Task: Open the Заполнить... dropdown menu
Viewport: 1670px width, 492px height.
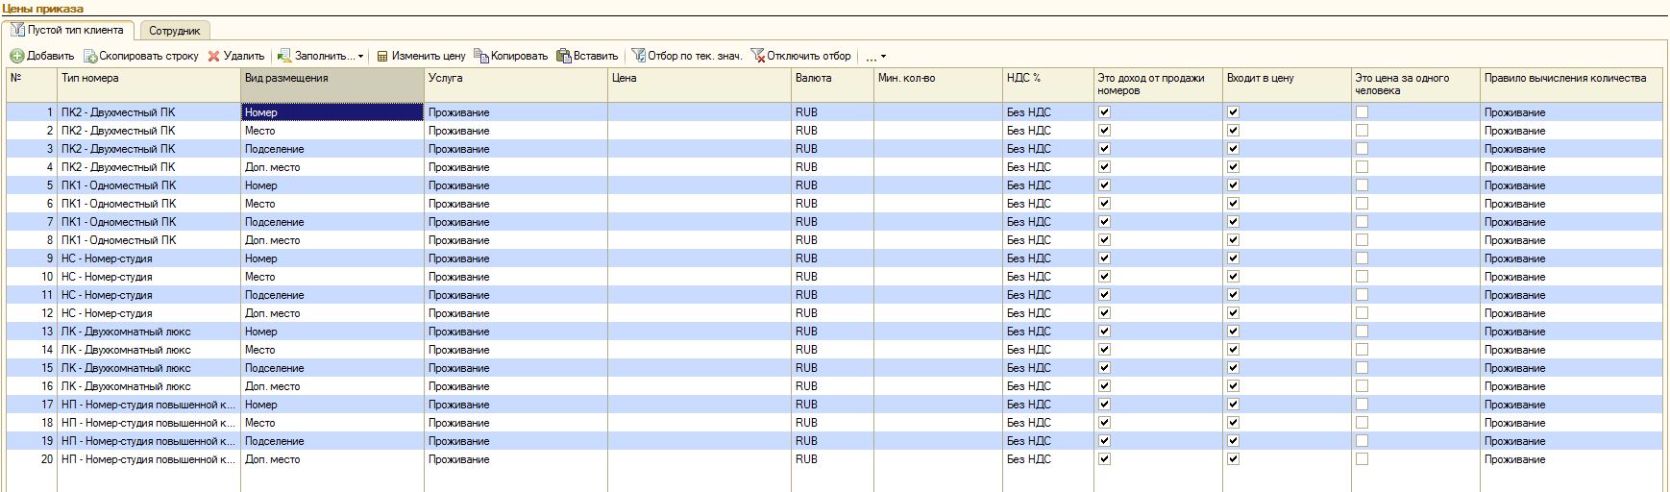Action: click(321, 56)
